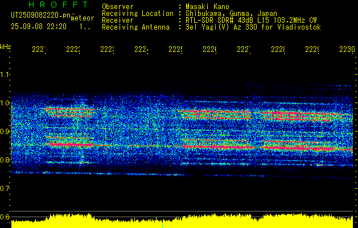Select observer name 'Masaki Kano'
The width and height of the screenshot is (358, 228).
207,6
